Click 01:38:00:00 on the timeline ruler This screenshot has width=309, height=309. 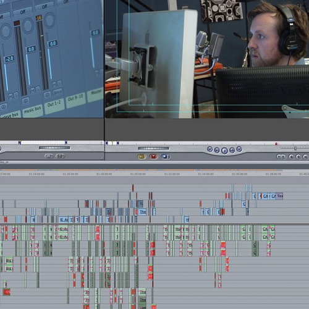pyautogui.click(x=273, y=174)
